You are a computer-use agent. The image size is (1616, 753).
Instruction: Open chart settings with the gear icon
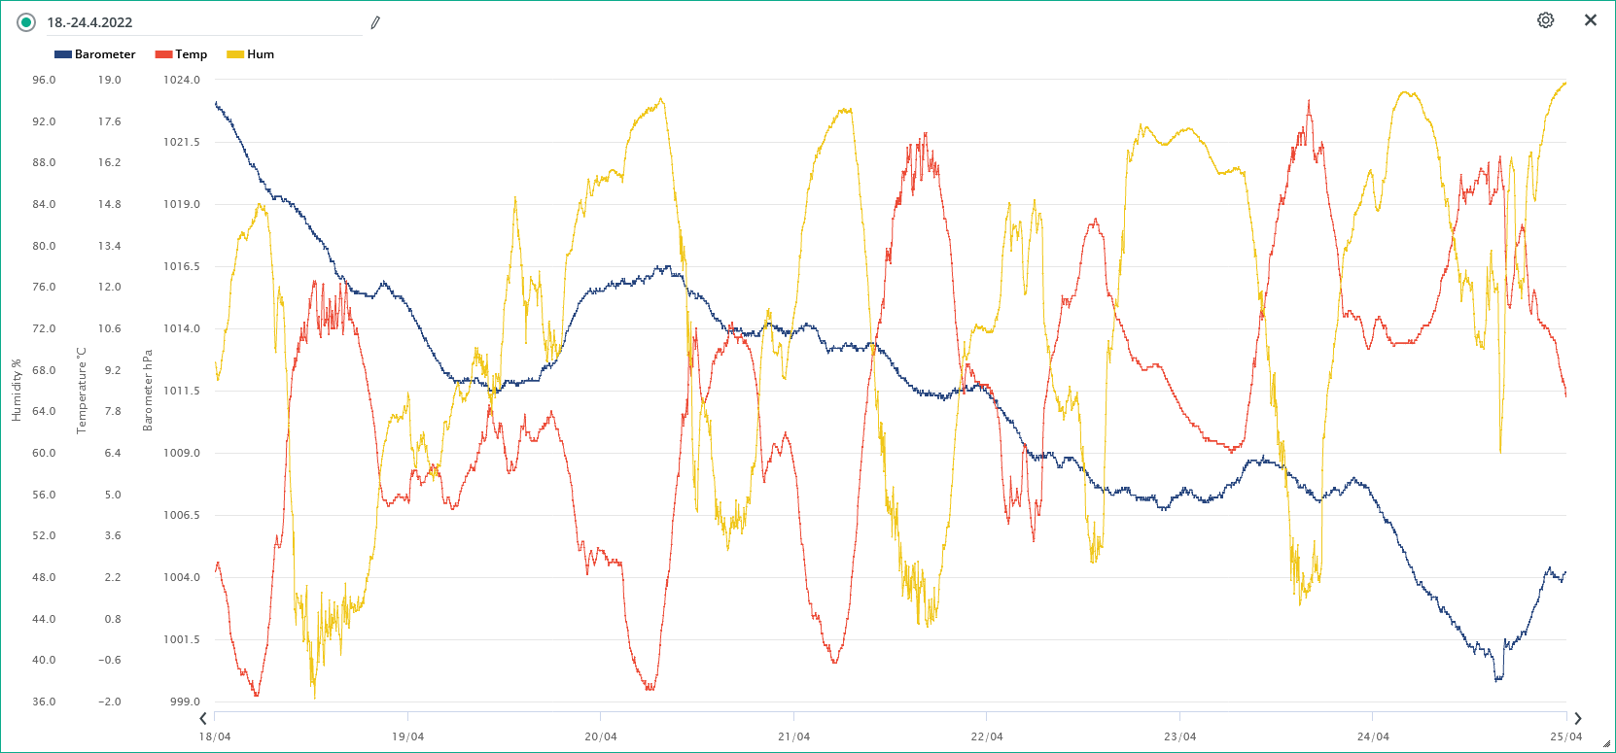(1545, 20)
